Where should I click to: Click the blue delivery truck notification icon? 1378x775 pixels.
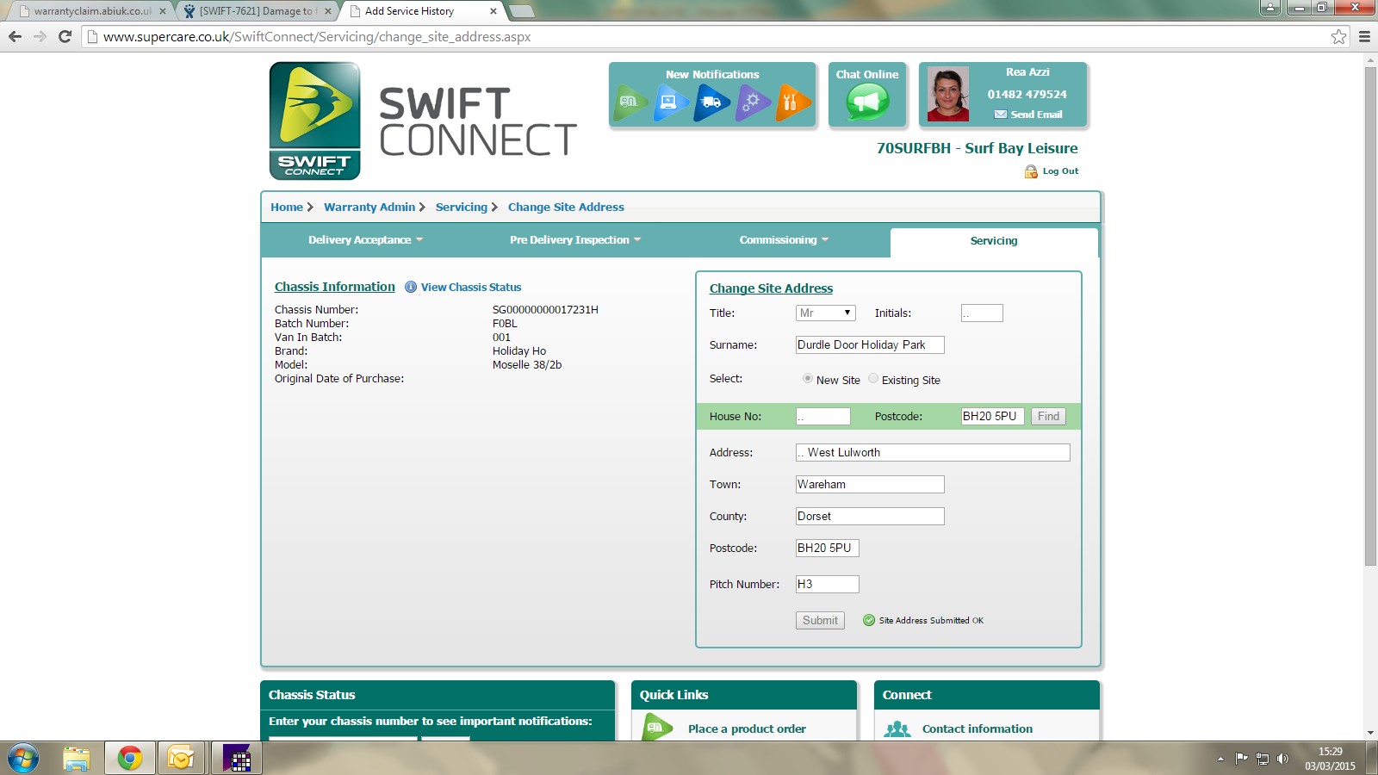[711, 102]
